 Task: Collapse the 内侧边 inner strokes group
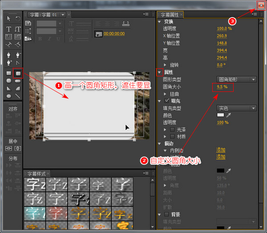165,150
